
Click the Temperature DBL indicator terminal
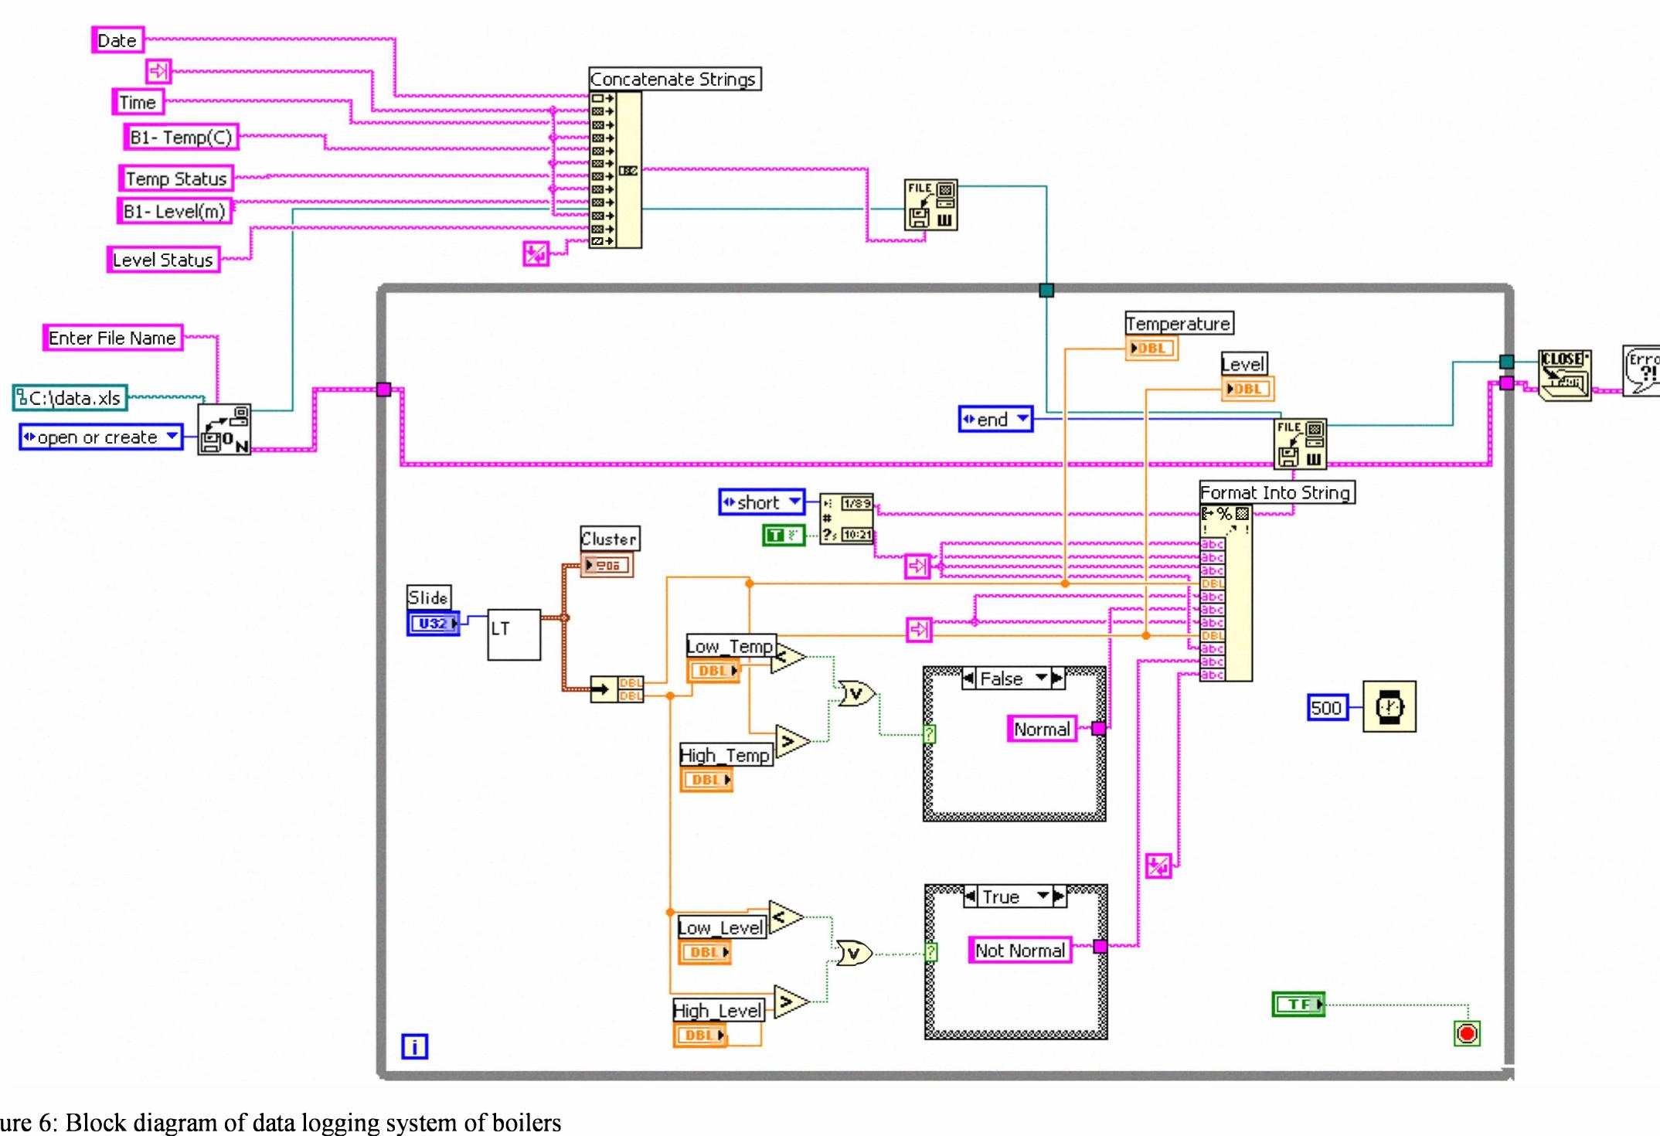click(x=1151, y=348)
